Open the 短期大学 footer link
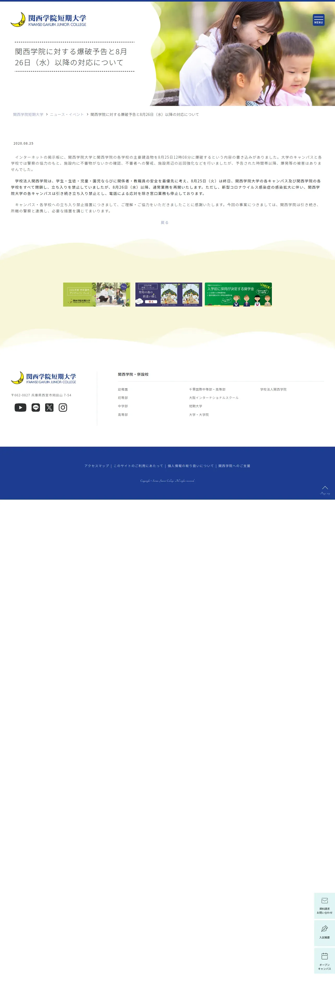 pos(195,406)
